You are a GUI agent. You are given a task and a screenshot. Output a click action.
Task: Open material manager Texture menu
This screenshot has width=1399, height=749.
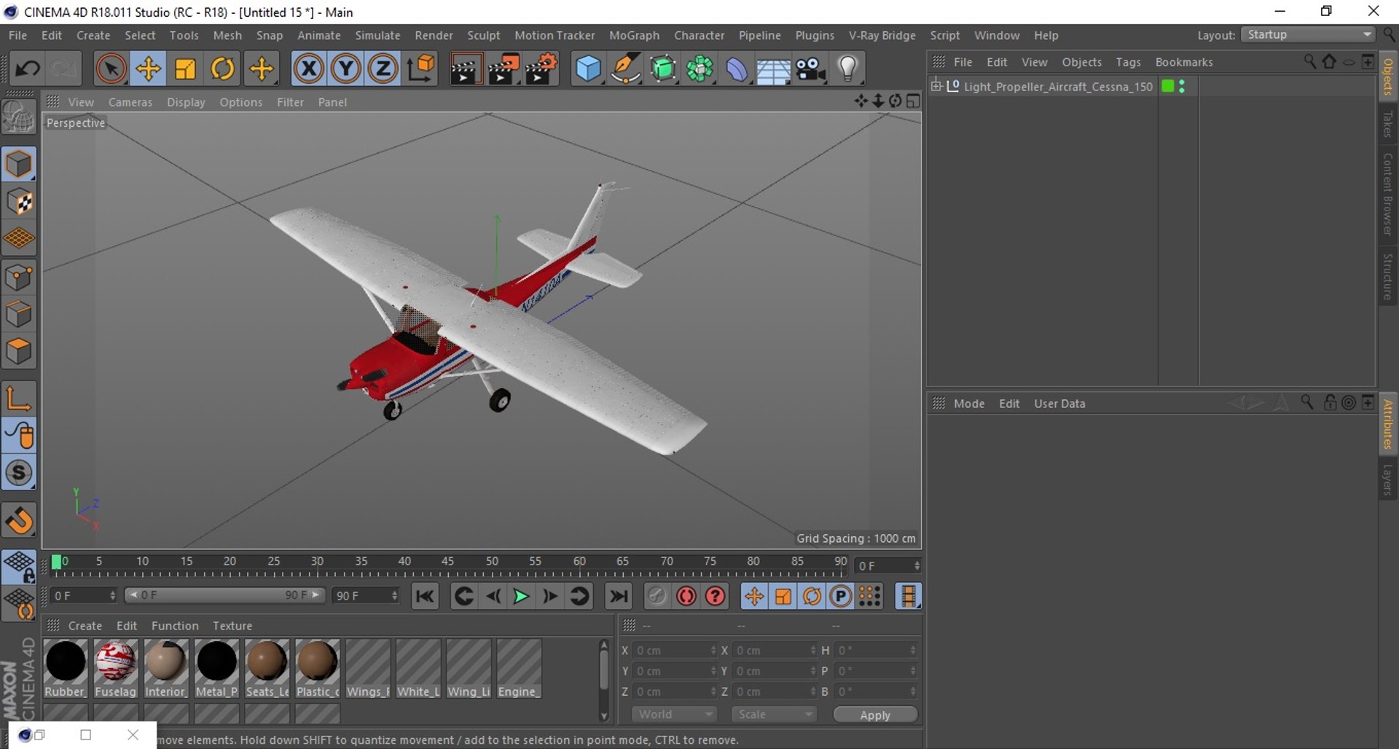[232, 626]
